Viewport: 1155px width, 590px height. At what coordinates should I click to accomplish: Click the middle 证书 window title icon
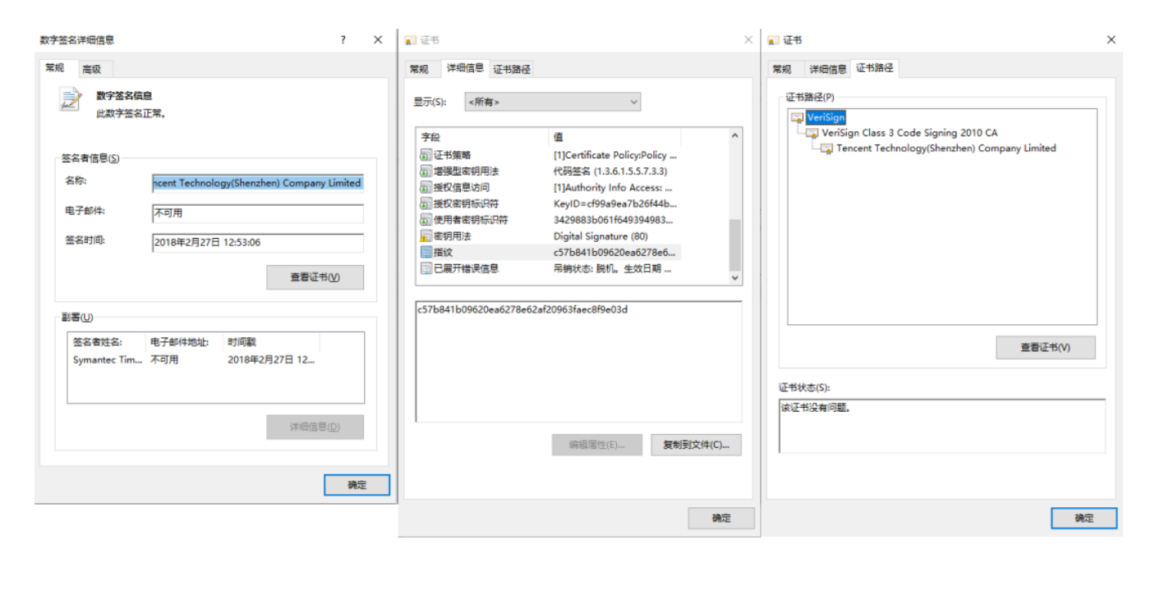pyautogui.click(x=410, y=40)
